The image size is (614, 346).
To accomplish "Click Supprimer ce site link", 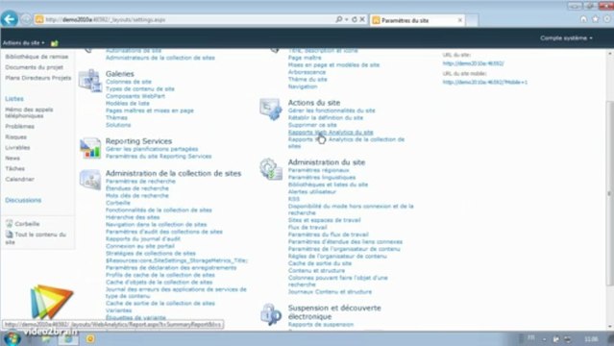I will point(312,125).
